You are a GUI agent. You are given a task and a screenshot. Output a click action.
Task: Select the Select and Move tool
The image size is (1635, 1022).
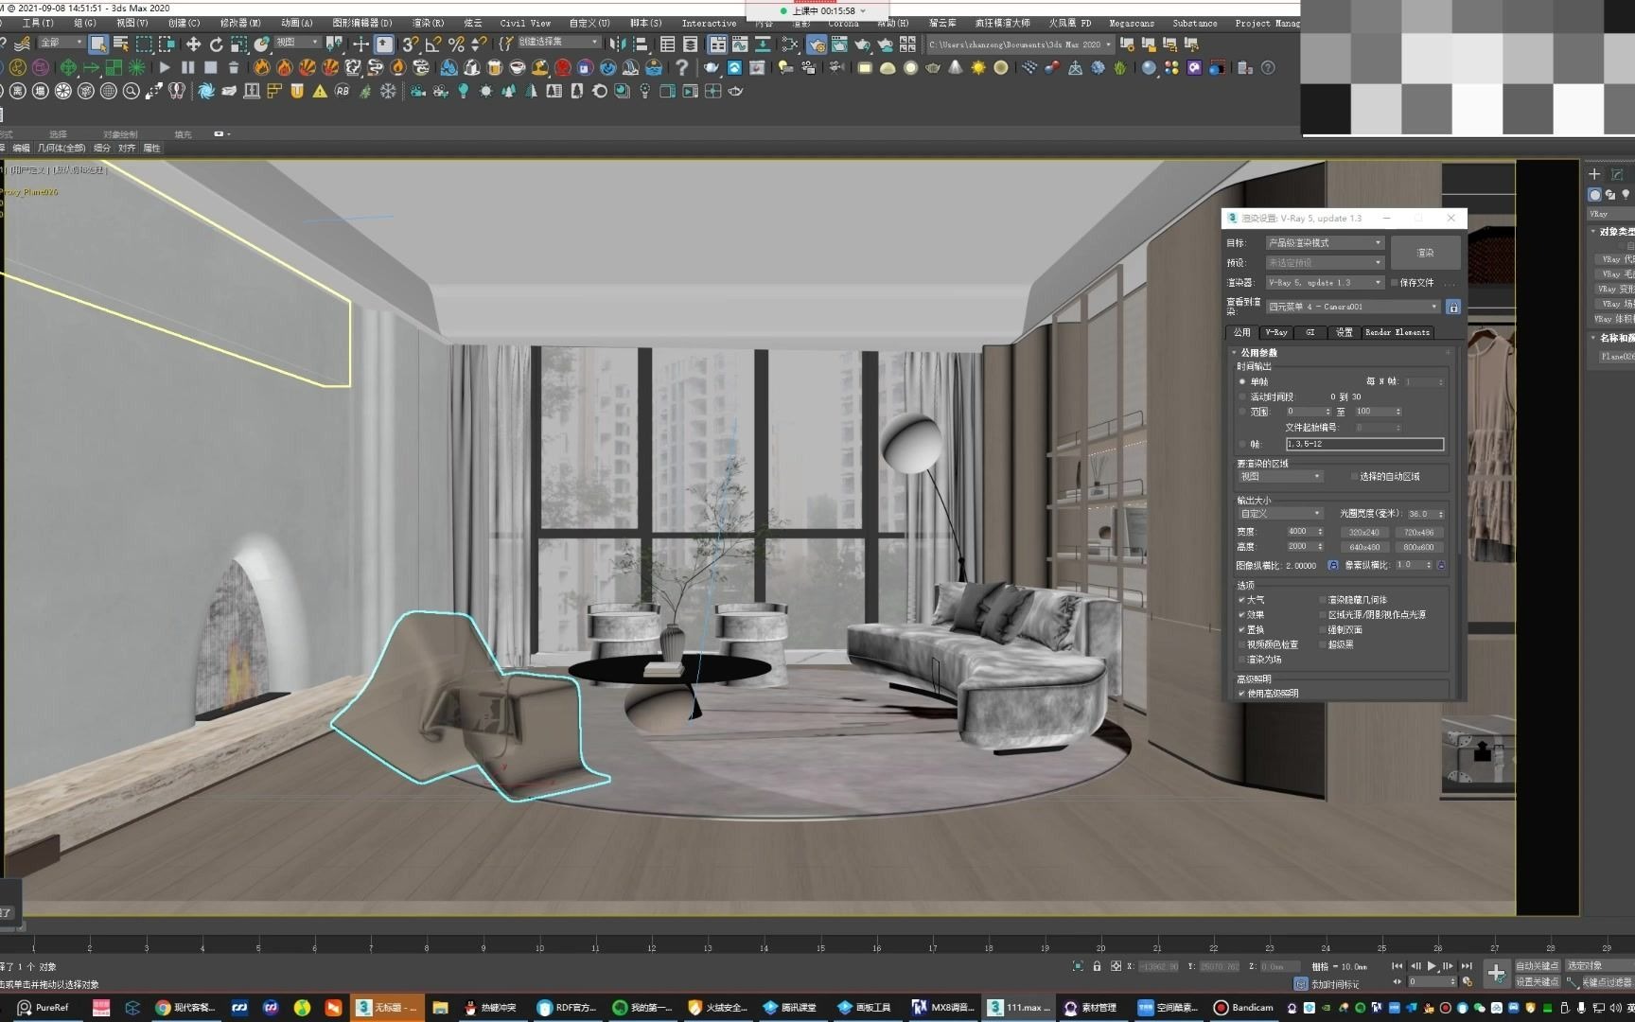(x=193, y=44)
